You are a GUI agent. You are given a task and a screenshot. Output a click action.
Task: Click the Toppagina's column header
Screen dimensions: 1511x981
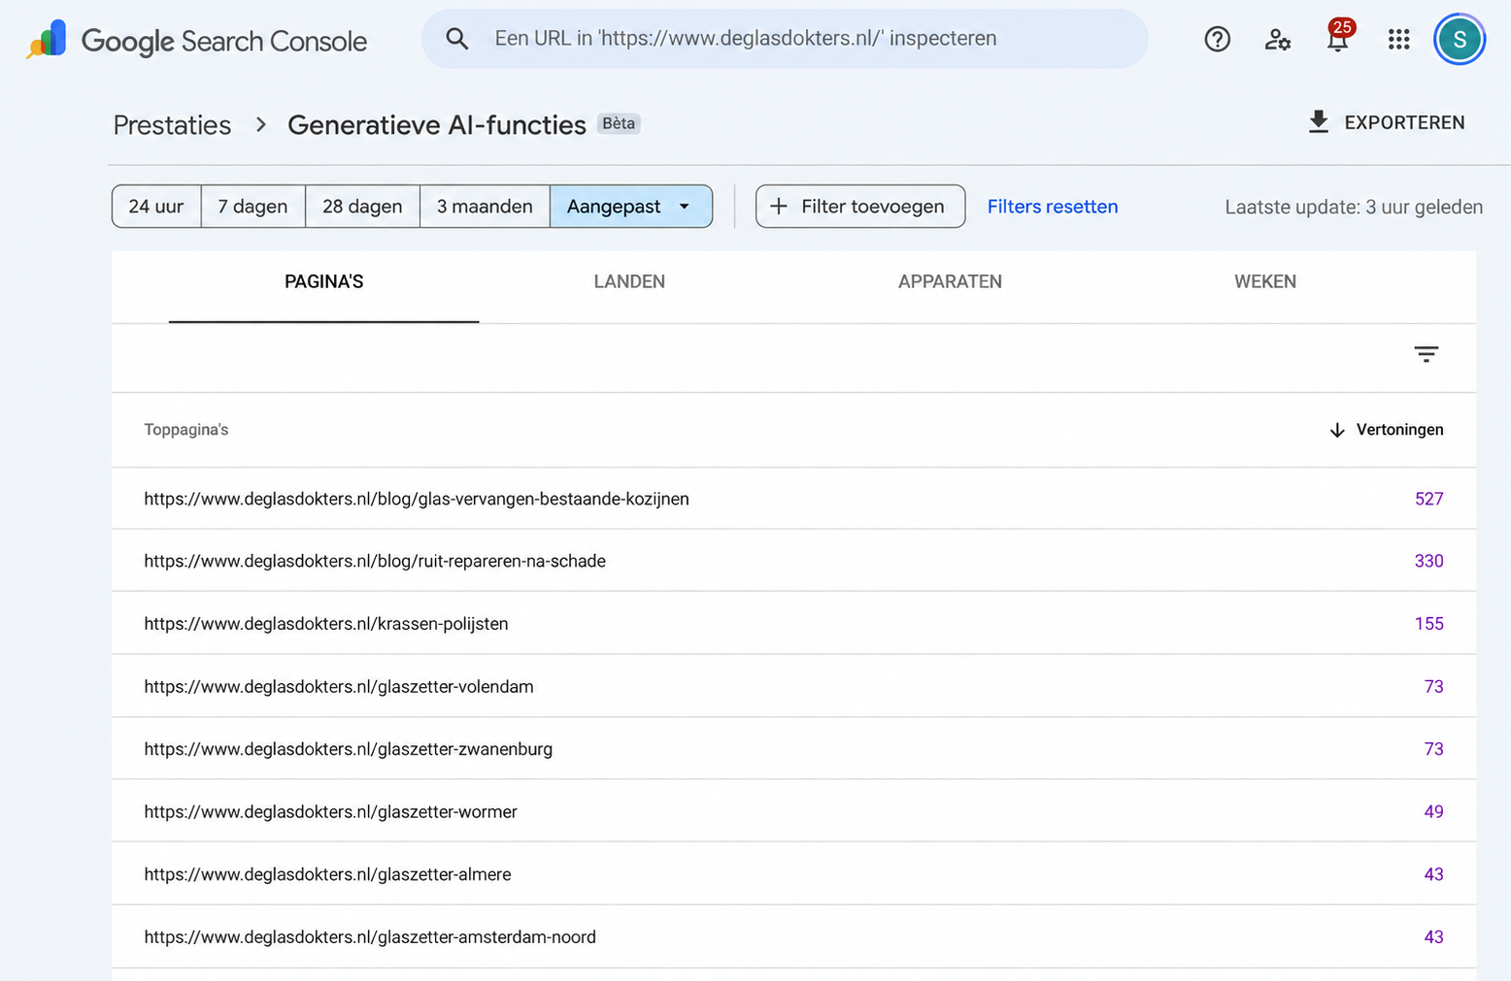(x=186, y=430)
